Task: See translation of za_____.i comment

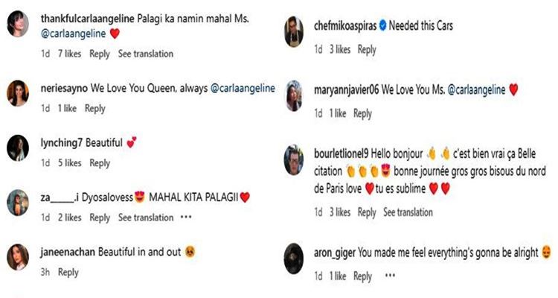Action: point(146,218)
